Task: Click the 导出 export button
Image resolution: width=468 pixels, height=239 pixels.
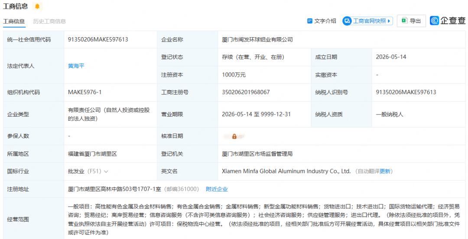Action: coord(411,21)
